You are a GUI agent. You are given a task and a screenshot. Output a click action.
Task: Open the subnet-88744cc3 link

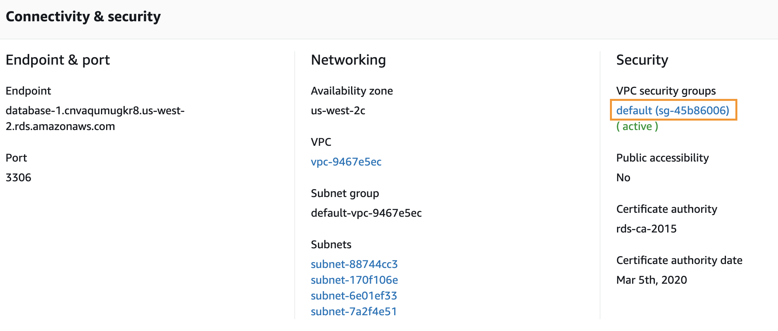click(354, 264)
